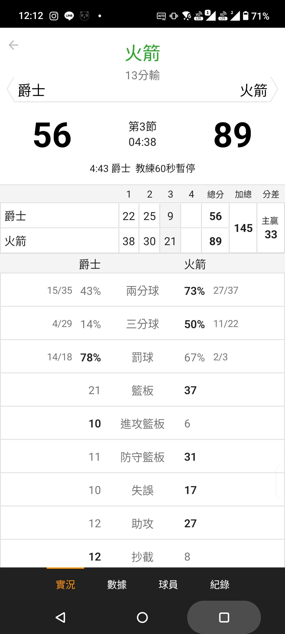Tap the Instagram notification icon
Image resolution: width=285 pixels, height=634 pixels.
pyautogui.click(x=54, y=16)
